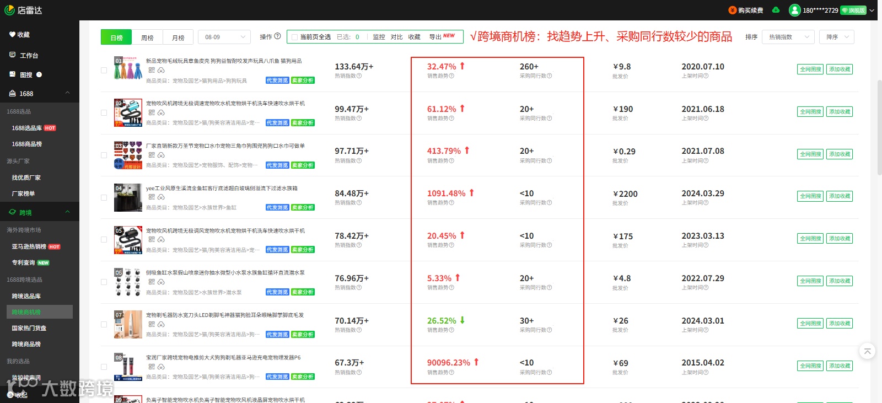Switch to the 日榜 tab
Image resolution: width=882 pixels, height=403 pixels.
click(x=116, y=37)
